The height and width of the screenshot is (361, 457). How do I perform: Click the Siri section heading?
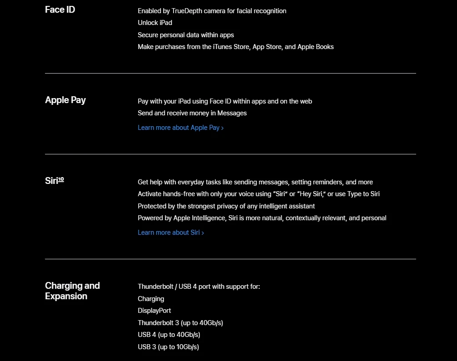(x=51, y=181)
